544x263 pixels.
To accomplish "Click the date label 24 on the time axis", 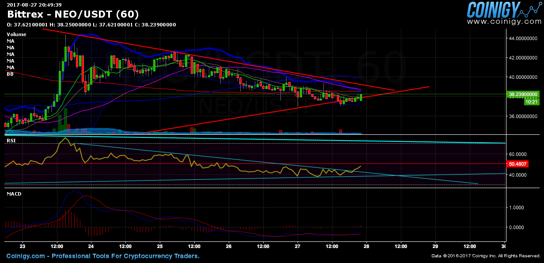I will pyautogui.click(x=91, y=247).
